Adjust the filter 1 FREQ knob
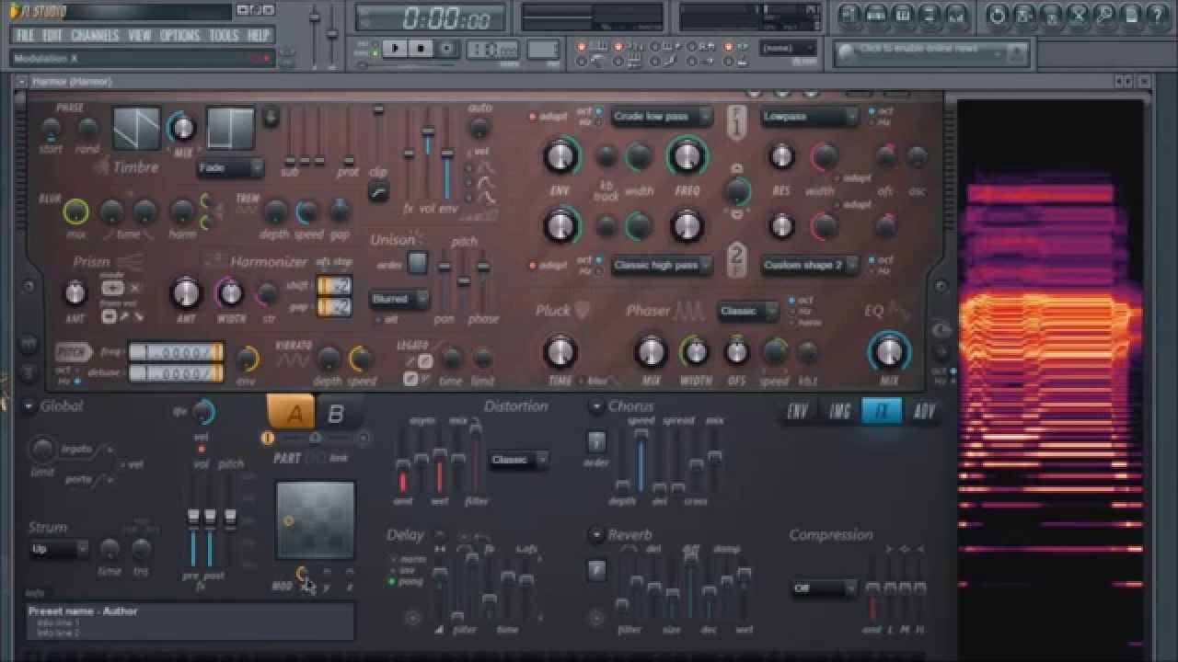The image size is (1178, 662). [687, 156]
